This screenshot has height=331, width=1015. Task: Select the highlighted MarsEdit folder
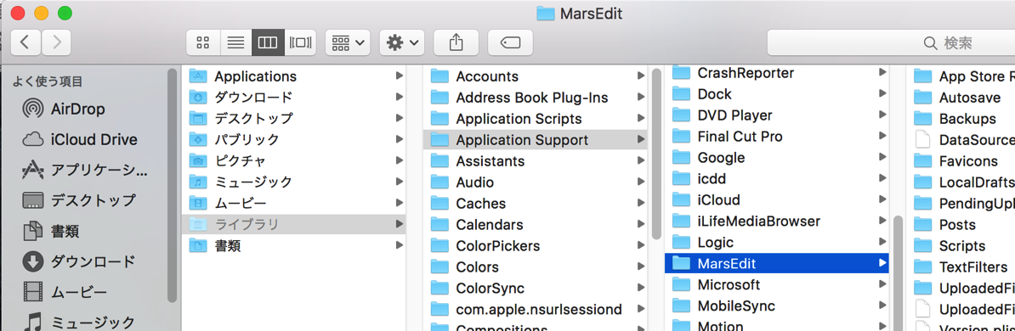pyautogui.click(x=777, y=263)
